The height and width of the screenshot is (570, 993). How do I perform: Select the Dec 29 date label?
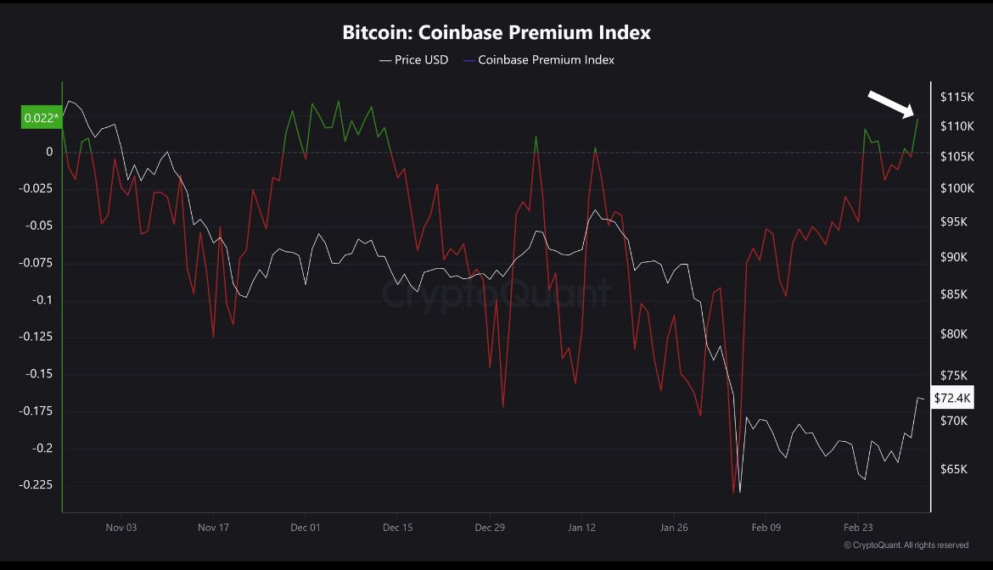490,528
